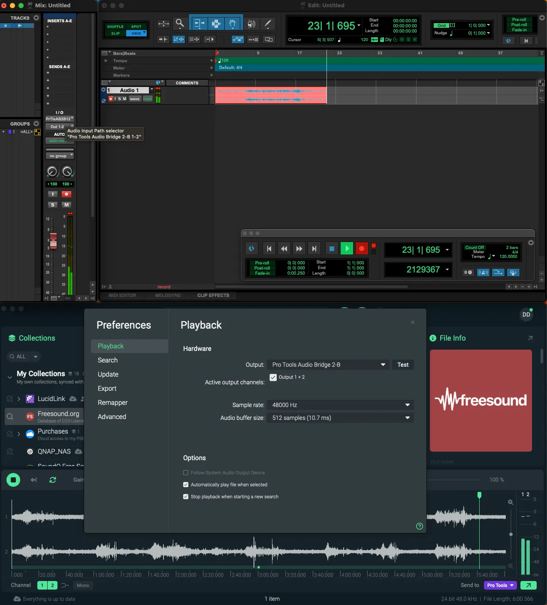Click the green stop button in sound browser
Image resolution: width=547 pixels, height=605 pixels.
coord(13,480)
